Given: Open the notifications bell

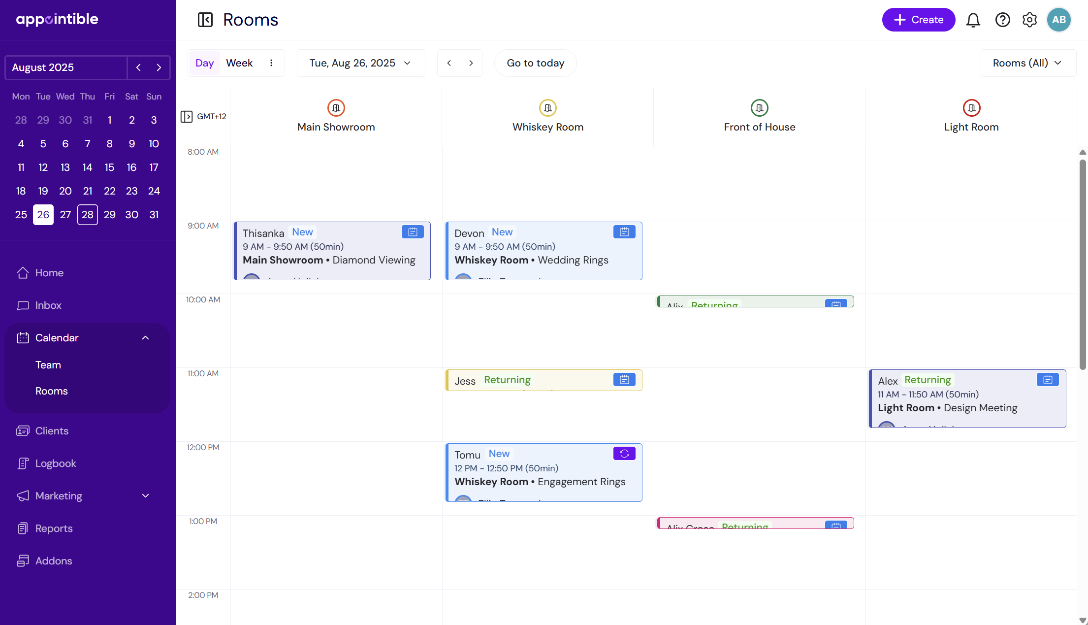Looking at the screenshot, I should click(973, 20).
